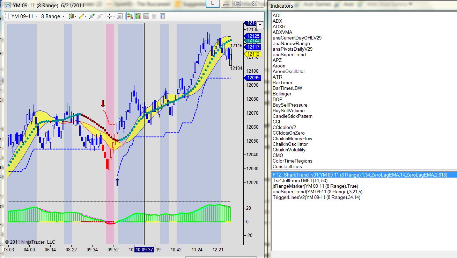The image size is (457, 258).
Task: Click the greyed dollar-sign strategies icon
Action: (x=154, y=16)
